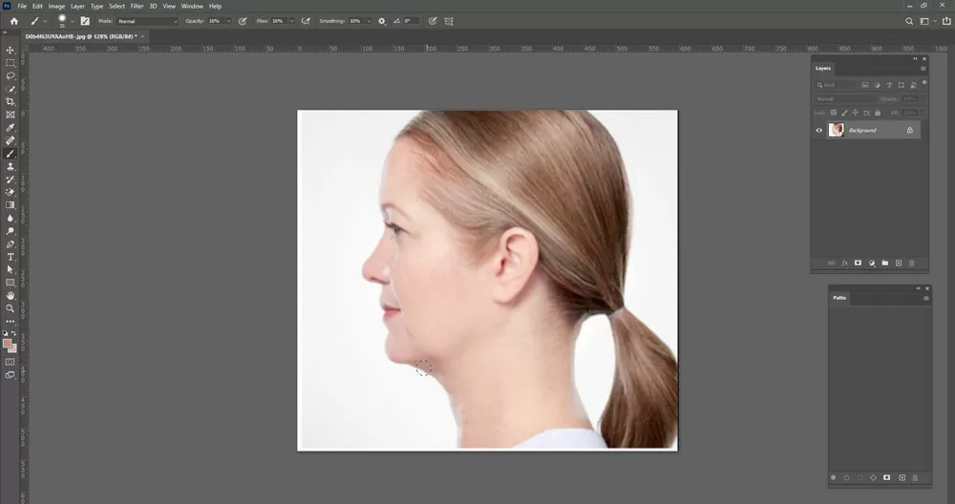Screen dimensions: 955x504
Task: Toggle pressure for opacity button
Action: (242, 20)
